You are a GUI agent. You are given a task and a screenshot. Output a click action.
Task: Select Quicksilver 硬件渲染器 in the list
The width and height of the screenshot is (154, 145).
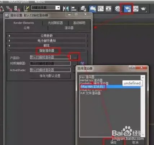point(94,83)
